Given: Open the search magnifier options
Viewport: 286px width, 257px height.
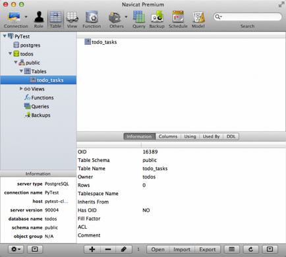Looking at the screenshot, I should (218, 16).
